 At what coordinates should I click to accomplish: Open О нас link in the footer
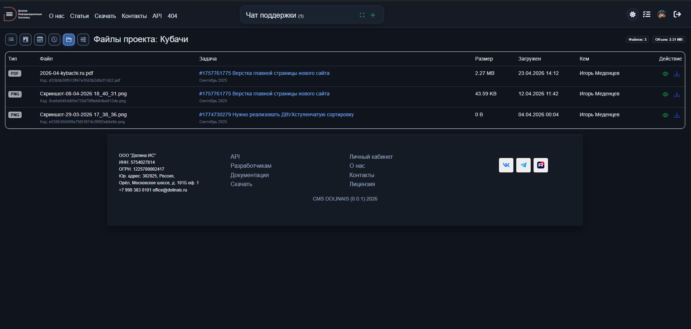pos(357,166)
